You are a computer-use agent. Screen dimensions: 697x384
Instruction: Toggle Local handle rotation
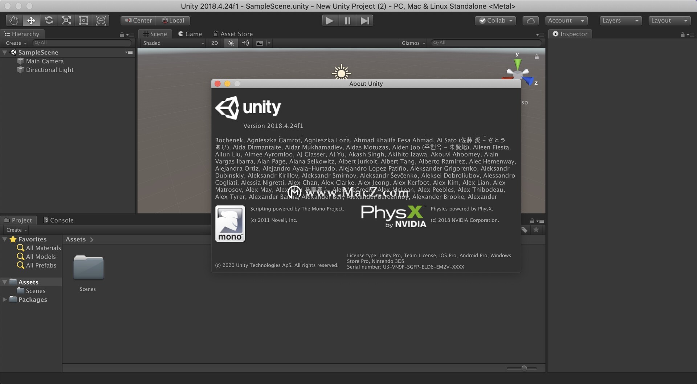coord(173,21)
